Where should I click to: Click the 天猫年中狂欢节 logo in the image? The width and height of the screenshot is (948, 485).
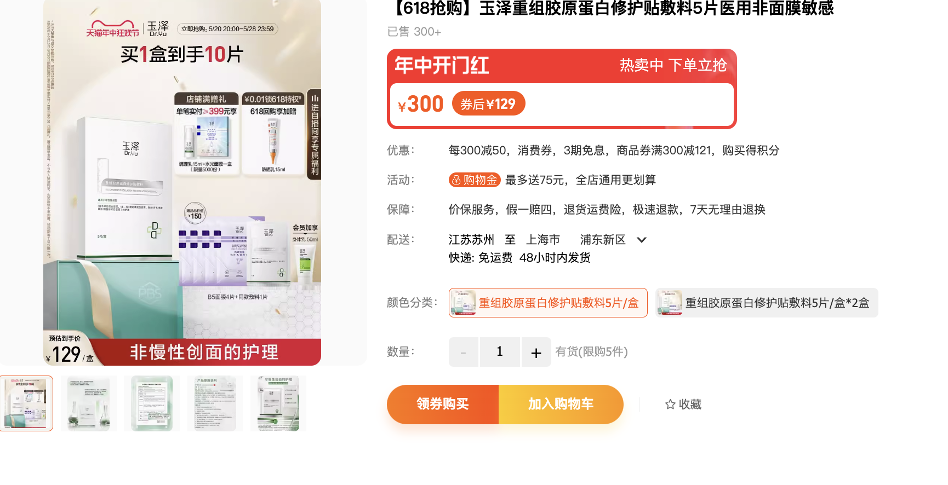[112, 28]
